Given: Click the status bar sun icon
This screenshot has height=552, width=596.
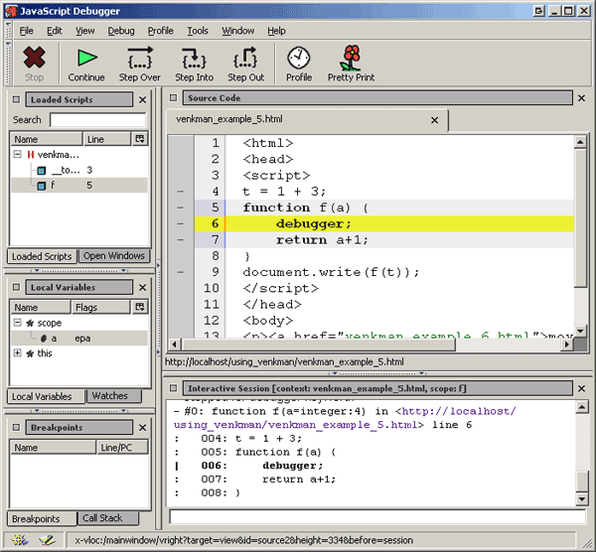Looking at the screenshot, I should [20, 540].
